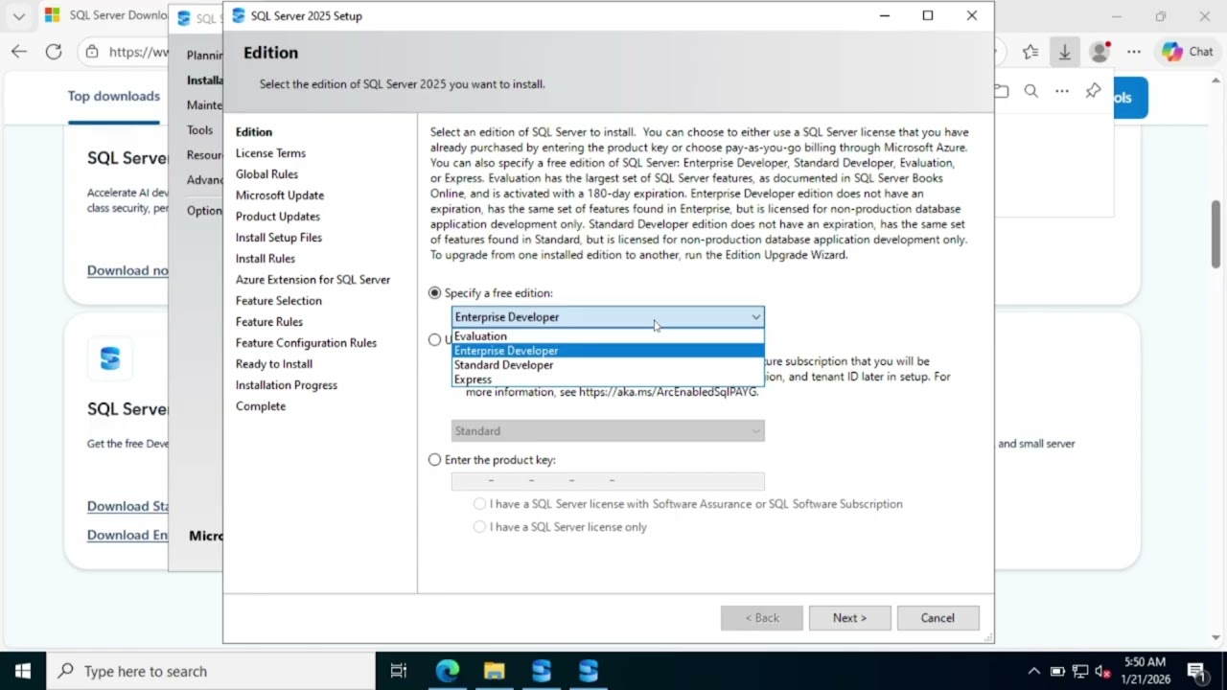This screenshot has height=690, width=1227.
Task: Reload the browser page
Action: pos(54,52)
